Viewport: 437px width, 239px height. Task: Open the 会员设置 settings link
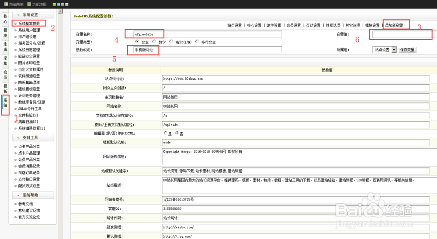(294, 25)
